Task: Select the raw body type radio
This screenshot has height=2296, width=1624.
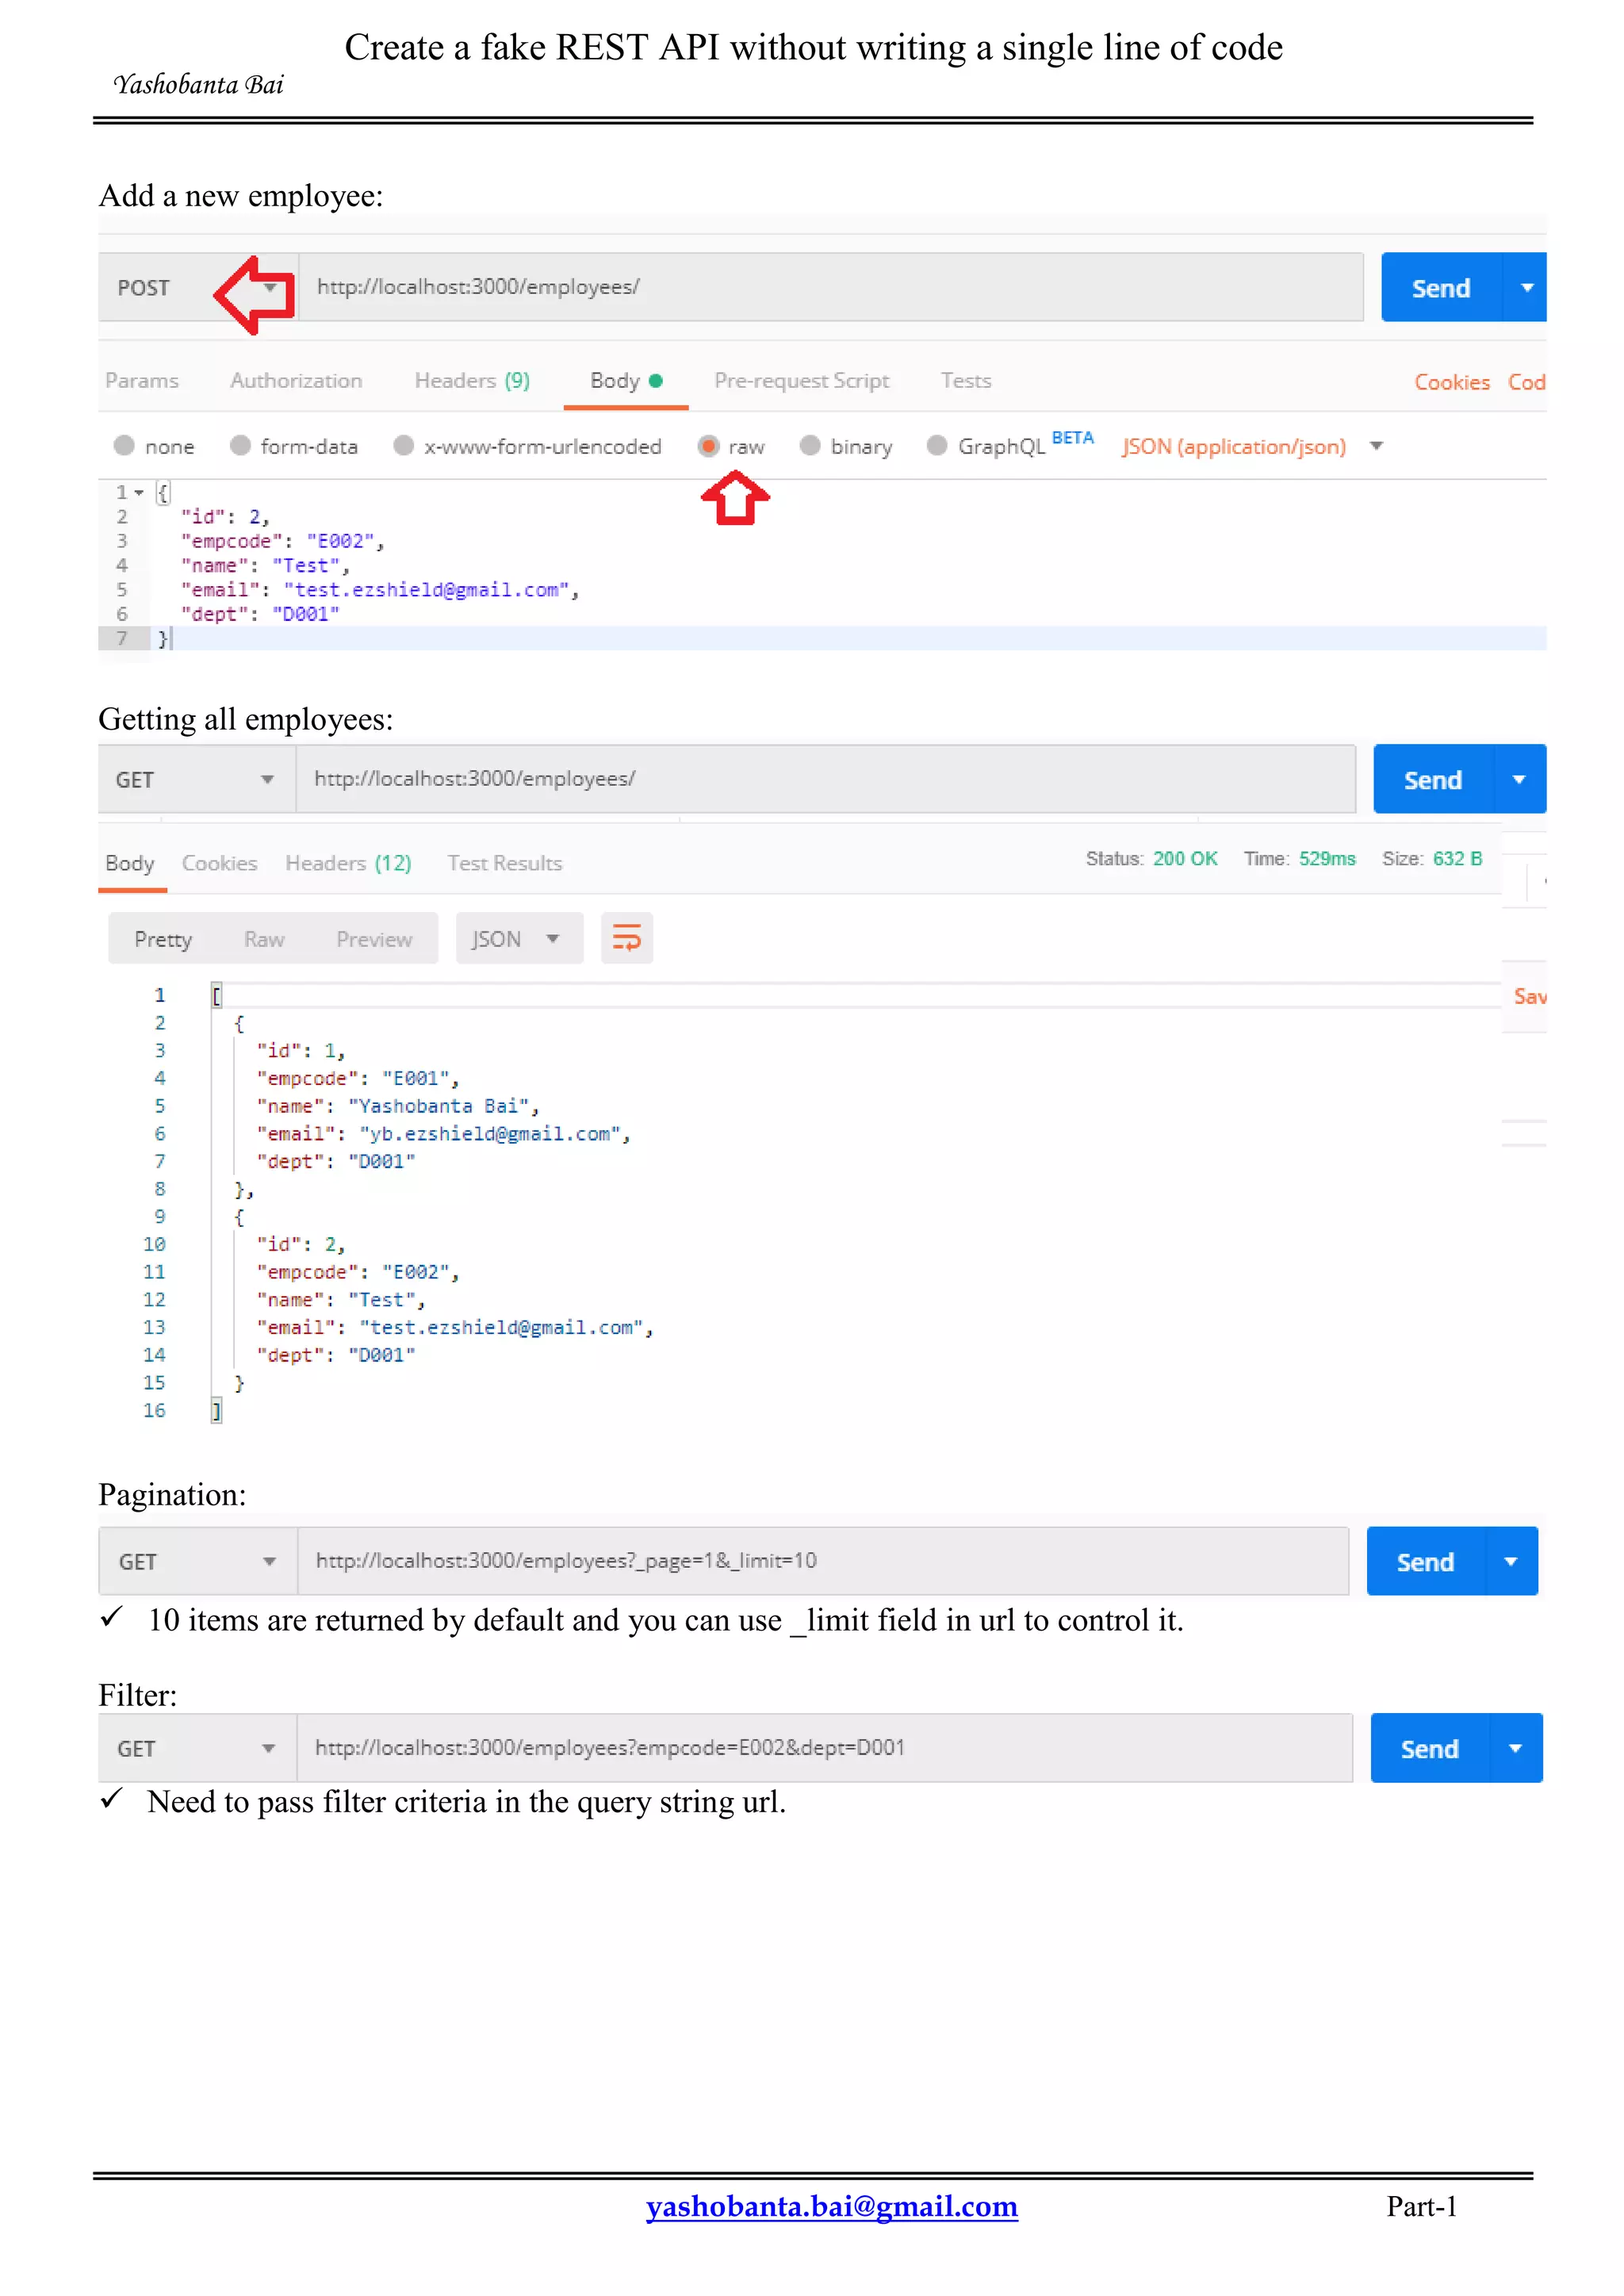Action: click(708, 446)
